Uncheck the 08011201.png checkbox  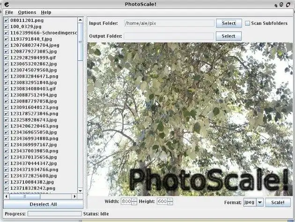tap(7, 20)
